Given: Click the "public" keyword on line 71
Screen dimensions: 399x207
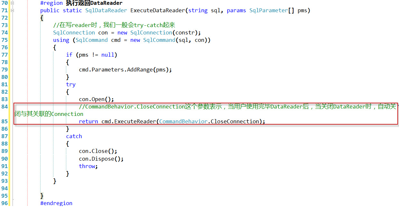Looking at the screenshot, I should (x=50, y=11).
